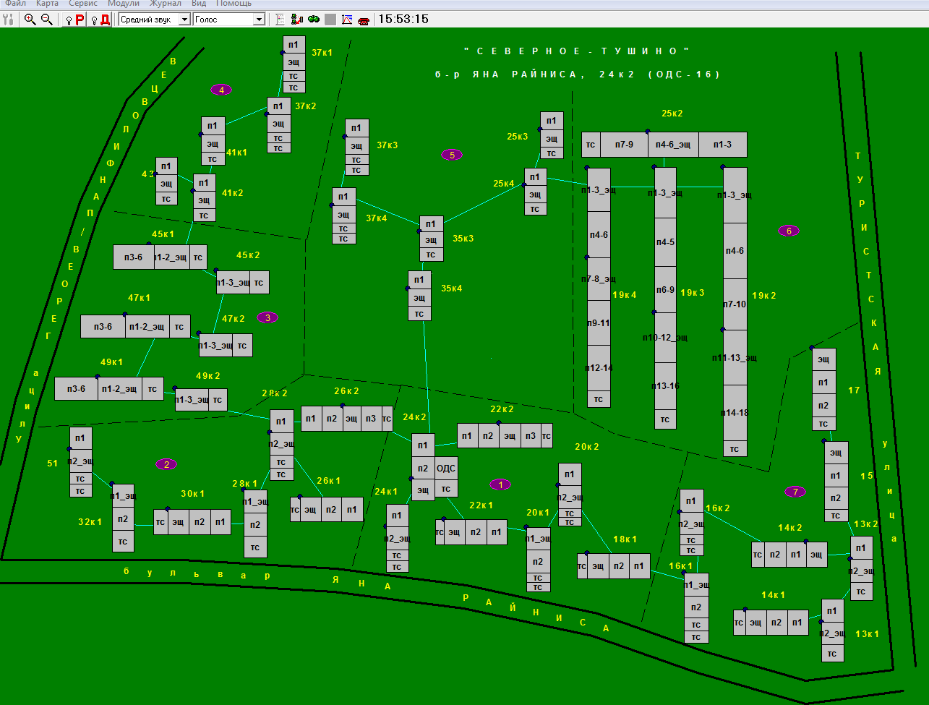Image resolution: width=929 pixels, height=705 pixels.
Task: Open the journal list document icon
Action: pyautogui.click(x=281, y=20)
